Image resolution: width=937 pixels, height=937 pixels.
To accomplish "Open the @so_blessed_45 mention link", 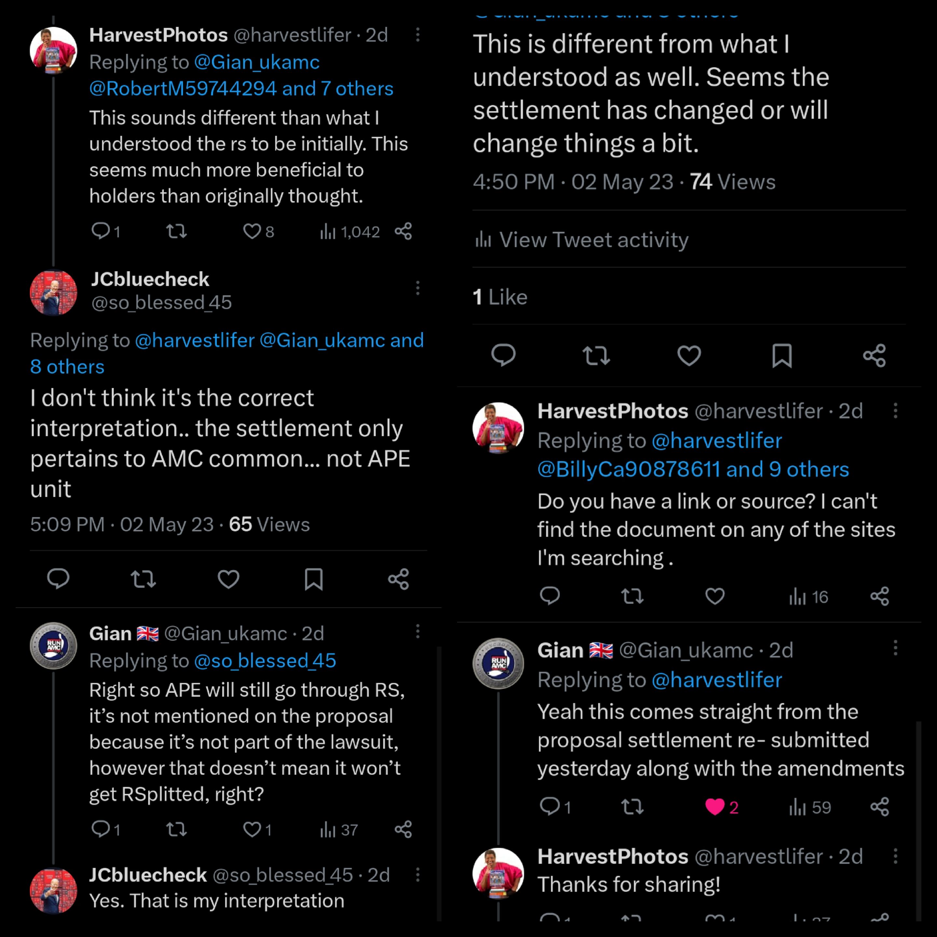I will pos(265,660).
